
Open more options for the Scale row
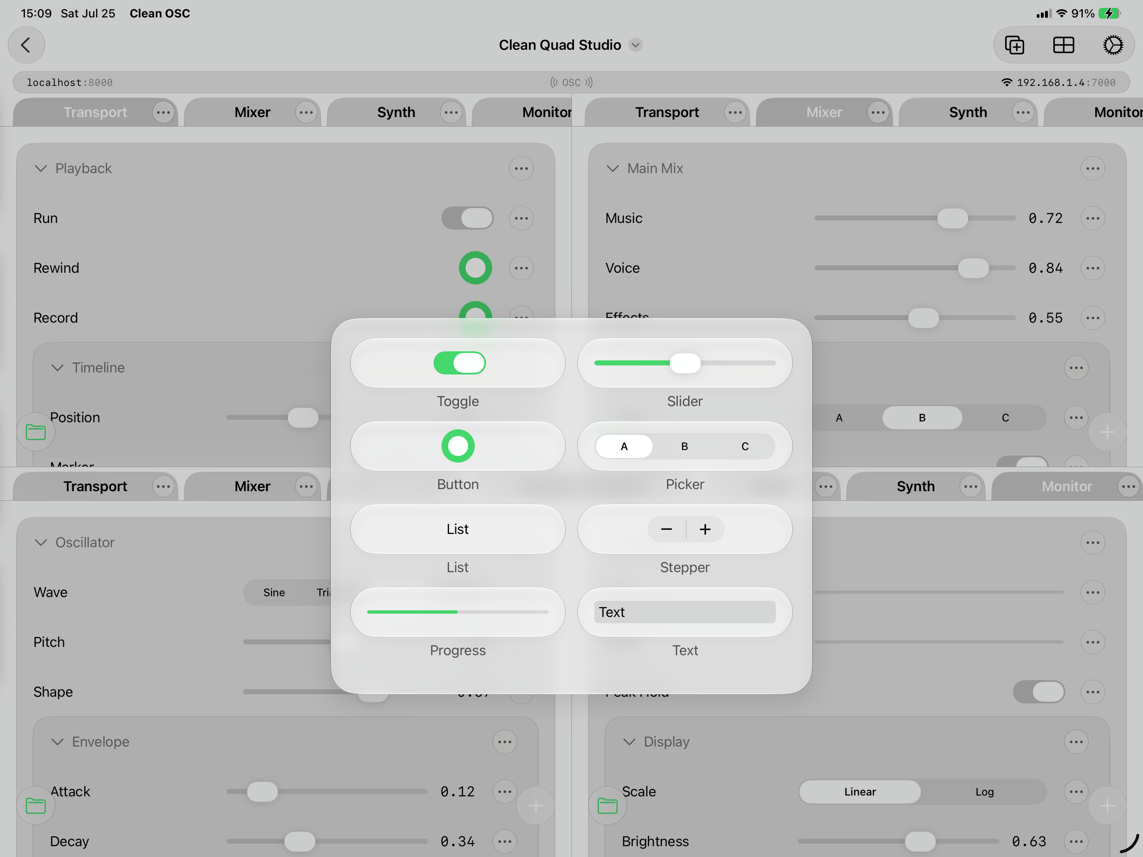point(1076,791)
